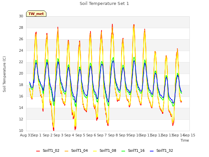Click the yellow SoilT1_08 legend swatch

[95, 151]
